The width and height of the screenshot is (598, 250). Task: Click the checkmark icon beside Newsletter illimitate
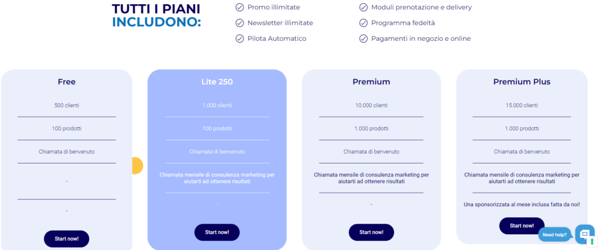(239, 23)
